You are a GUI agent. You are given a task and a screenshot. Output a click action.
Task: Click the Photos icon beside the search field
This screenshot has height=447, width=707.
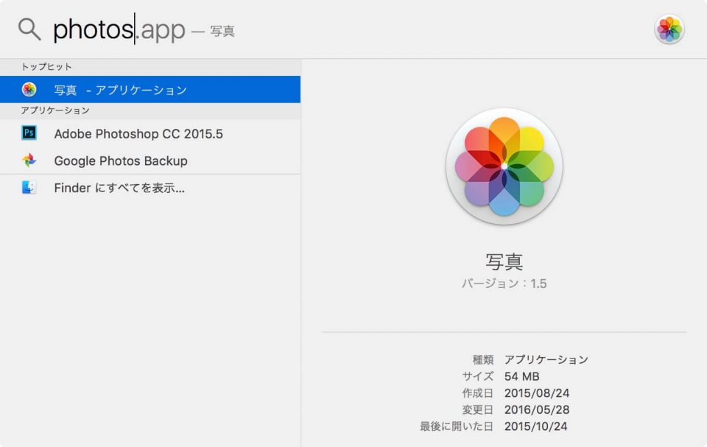(669, 29)
